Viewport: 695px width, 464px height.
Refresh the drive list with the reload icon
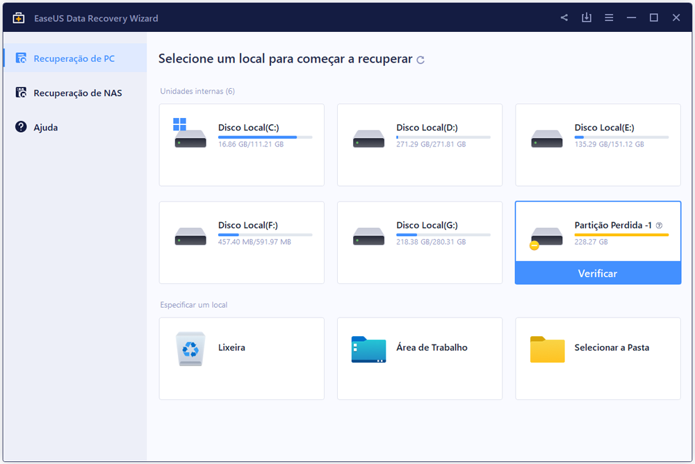point(420,60)
